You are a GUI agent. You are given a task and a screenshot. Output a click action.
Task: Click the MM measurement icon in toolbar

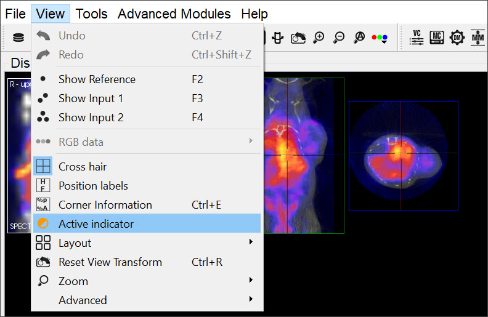(x=478, y=38)
